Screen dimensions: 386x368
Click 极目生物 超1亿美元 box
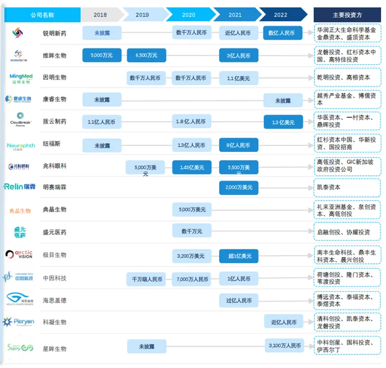click(239, 256)
